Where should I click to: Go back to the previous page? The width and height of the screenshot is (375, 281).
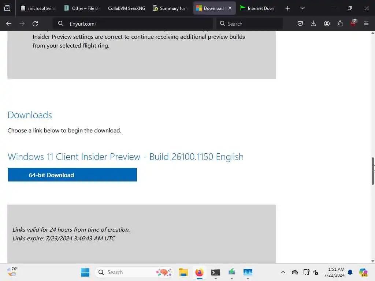pos(9,24)
